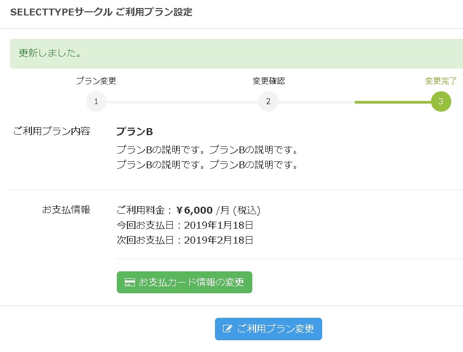Click the green step circle labeled 3
The height and width of the screenshot is (352, 463).
[x=441, y=101]
